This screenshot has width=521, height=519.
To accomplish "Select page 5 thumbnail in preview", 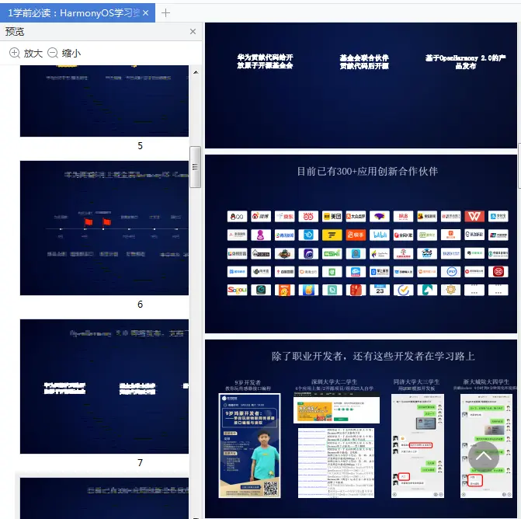I will (104, 101).
